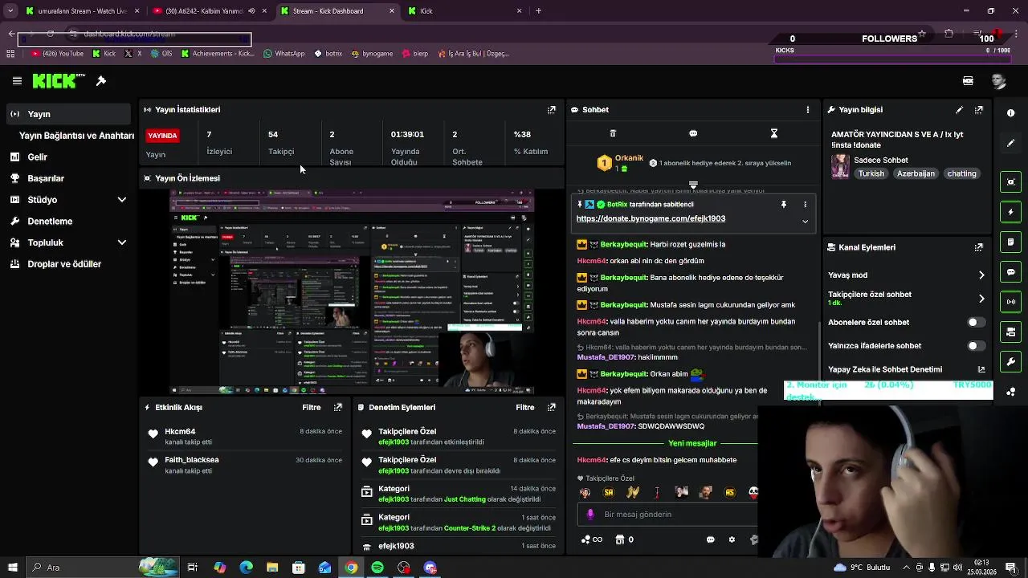Viewport: 1028px width, 578px height.
Task: Open Yavaş mod settings arrow
Action: pos(981,275)
